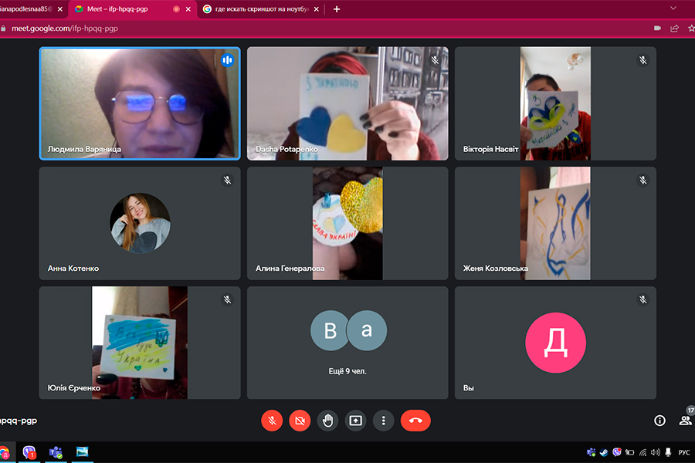Click Анна Котенко profile picture
The image size is (695, 463).
(x=140, y=223)
